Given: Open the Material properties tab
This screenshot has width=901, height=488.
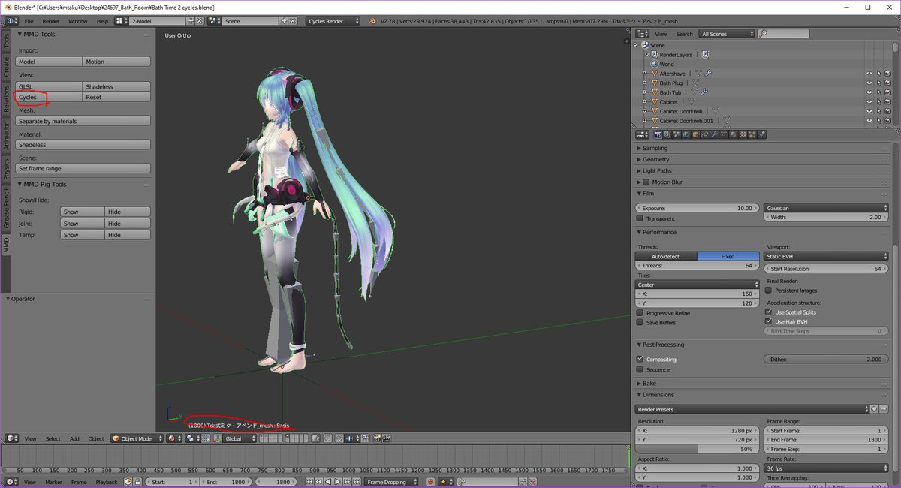Looking at the screenshot, I should (734, 134).
